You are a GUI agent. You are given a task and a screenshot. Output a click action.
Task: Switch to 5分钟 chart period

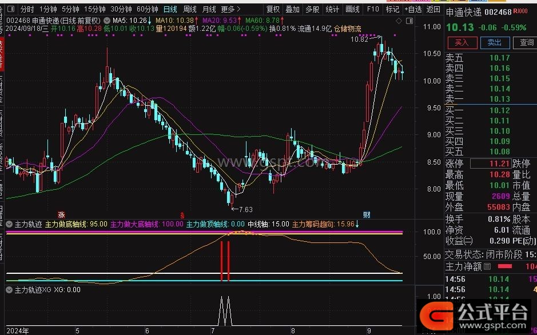tap(70, 9)
